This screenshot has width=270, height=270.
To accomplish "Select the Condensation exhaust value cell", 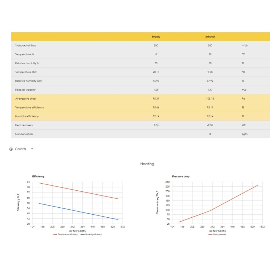I will click(210, 134).
